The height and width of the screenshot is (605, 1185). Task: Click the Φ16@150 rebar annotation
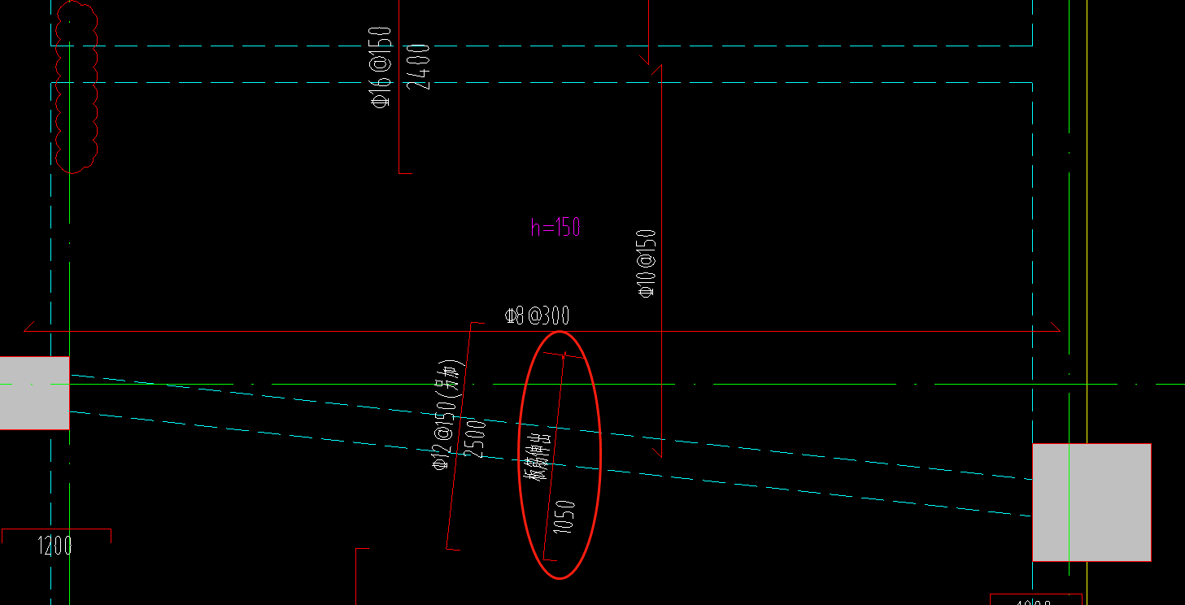(381, 67)
